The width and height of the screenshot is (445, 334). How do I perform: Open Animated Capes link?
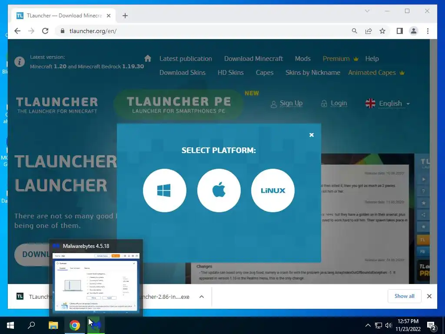tap(376, 73)
